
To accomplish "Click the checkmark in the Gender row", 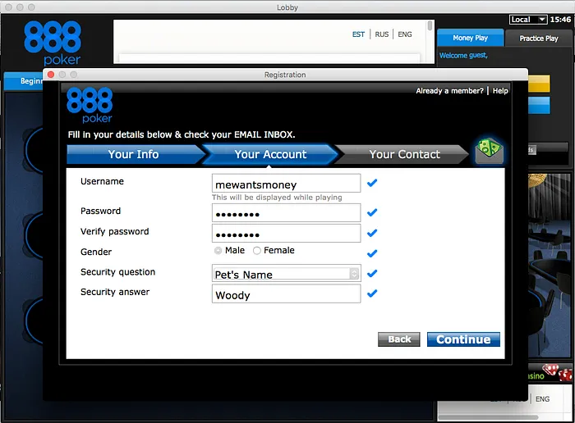I will (x=372, y=253).
